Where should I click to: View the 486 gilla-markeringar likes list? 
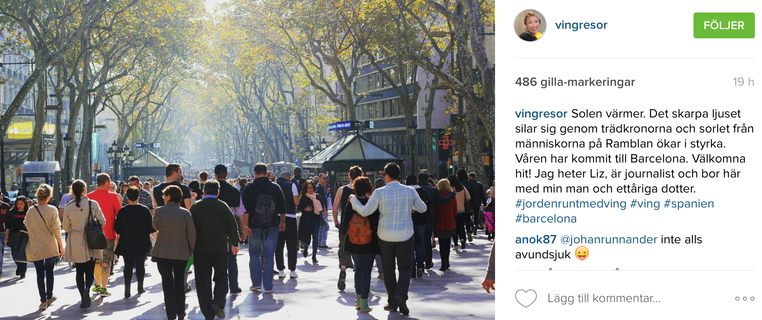click(575, 82)
